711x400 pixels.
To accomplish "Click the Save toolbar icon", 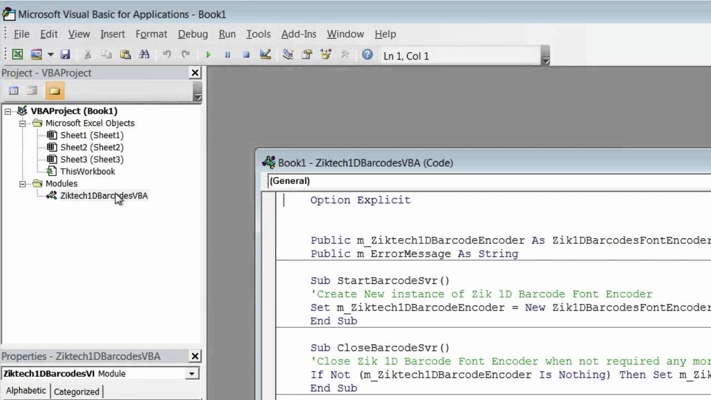I will pos(65,54).
